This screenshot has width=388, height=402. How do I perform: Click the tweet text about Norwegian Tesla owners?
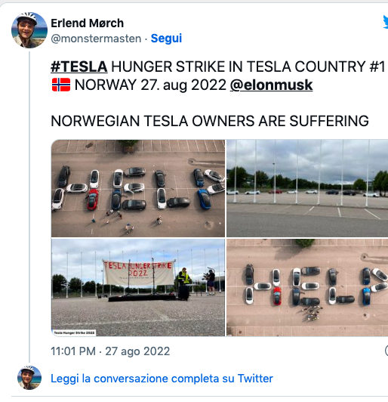pos(210,121)
